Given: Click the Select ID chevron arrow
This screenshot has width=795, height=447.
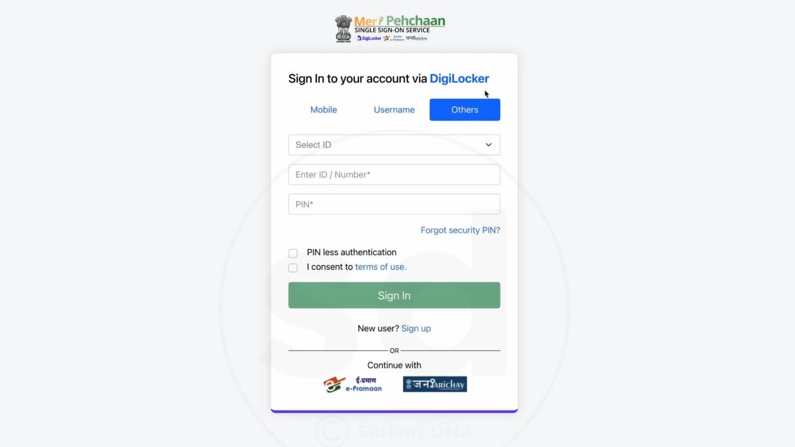Looking at the screenshot, I should 489,145.
